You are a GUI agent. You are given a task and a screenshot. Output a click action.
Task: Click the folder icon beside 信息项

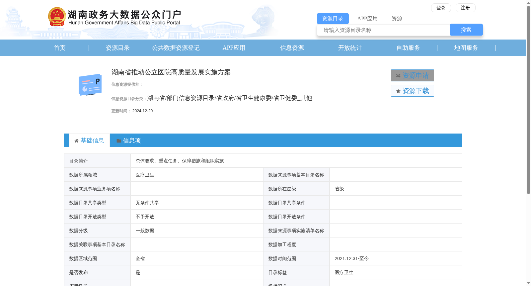119,141
